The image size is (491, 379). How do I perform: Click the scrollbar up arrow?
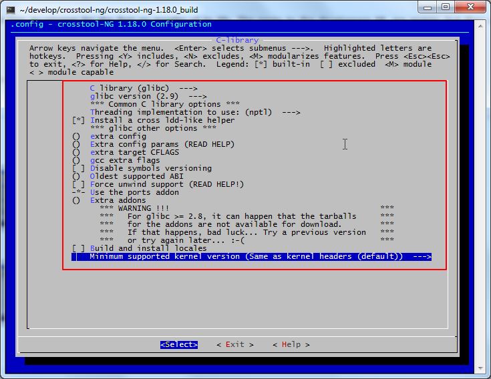click(480, 26)
